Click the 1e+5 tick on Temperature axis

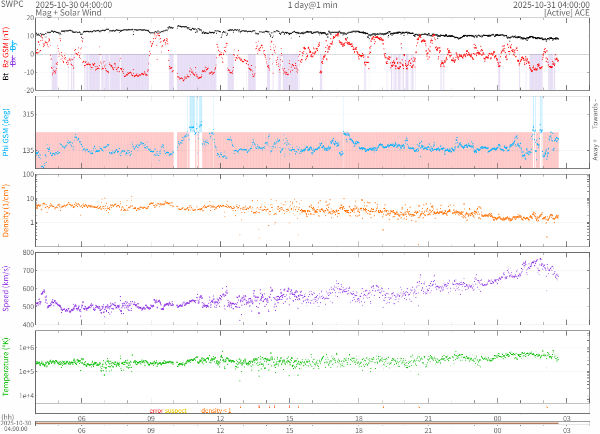[26, 372]
